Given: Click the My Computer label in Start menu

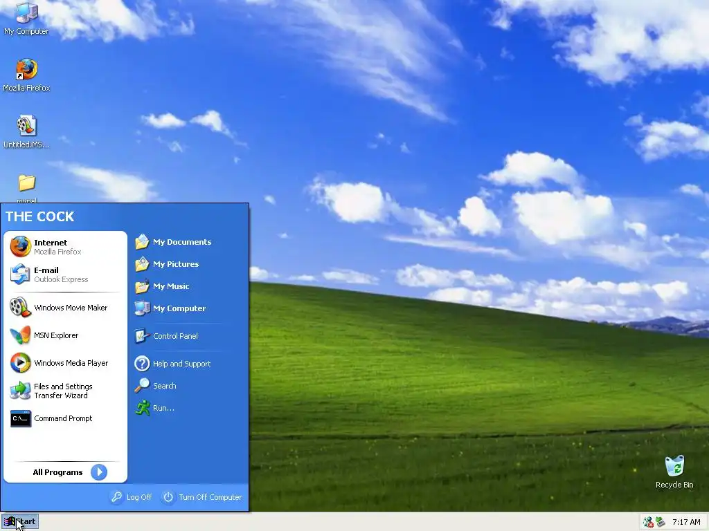Looking at the screenshot, I should point(179,308).
